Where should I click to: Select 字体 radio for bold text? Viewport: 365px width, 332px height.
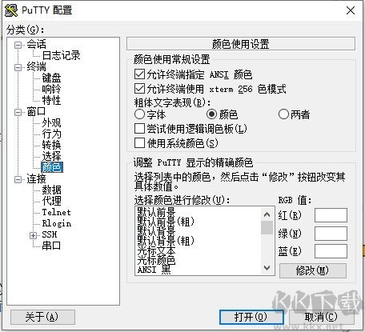pyautogui.click(x=139, y=114)
